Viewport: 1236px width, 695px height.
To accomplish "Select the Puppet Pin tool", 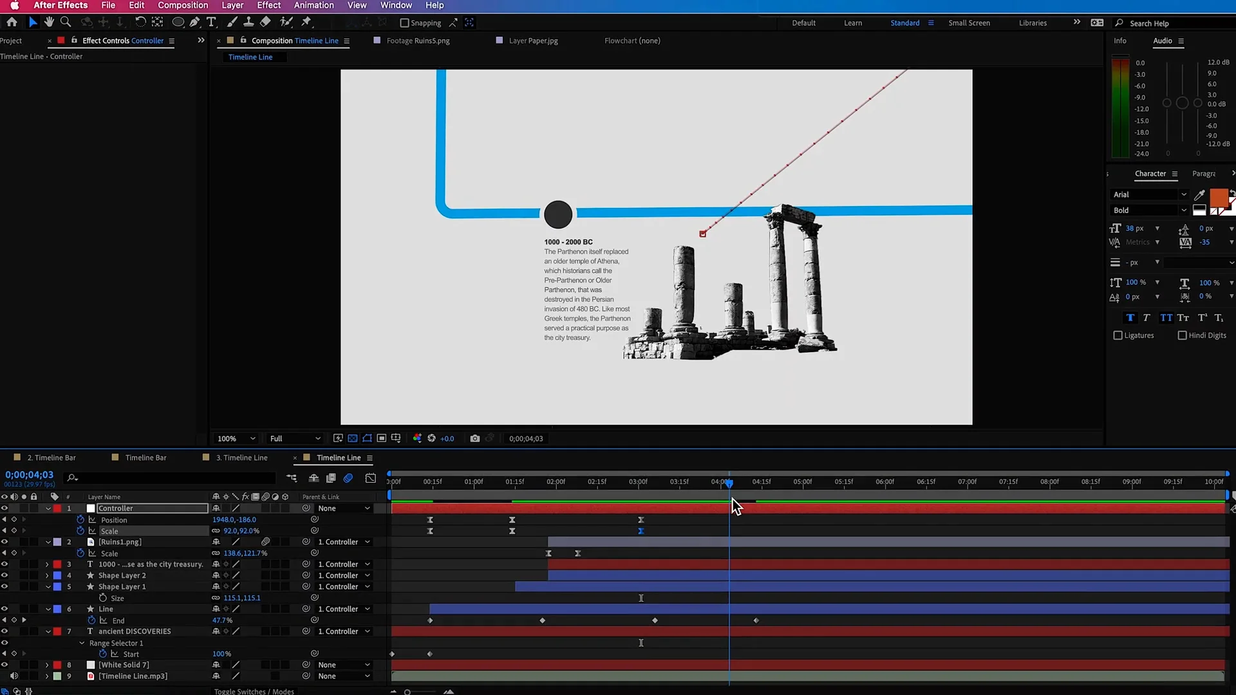I will click(x=306, y=22).
